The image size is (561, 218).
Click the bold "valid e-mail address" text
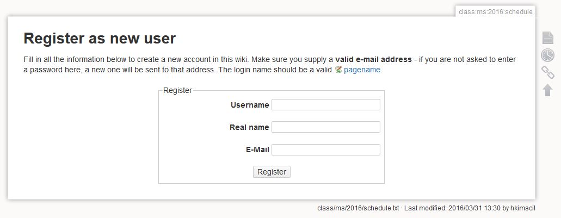pyautogui.click(x=373, y=59)
